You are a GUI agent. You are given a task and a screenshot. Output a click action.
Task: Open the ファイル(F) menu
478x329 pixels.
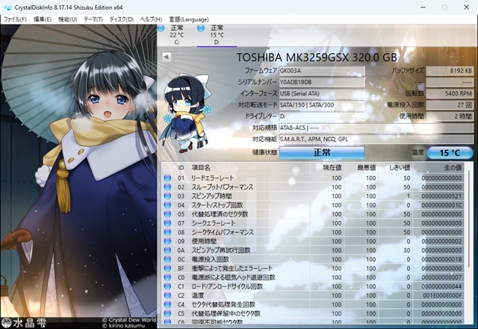click(x=15, y=19)
